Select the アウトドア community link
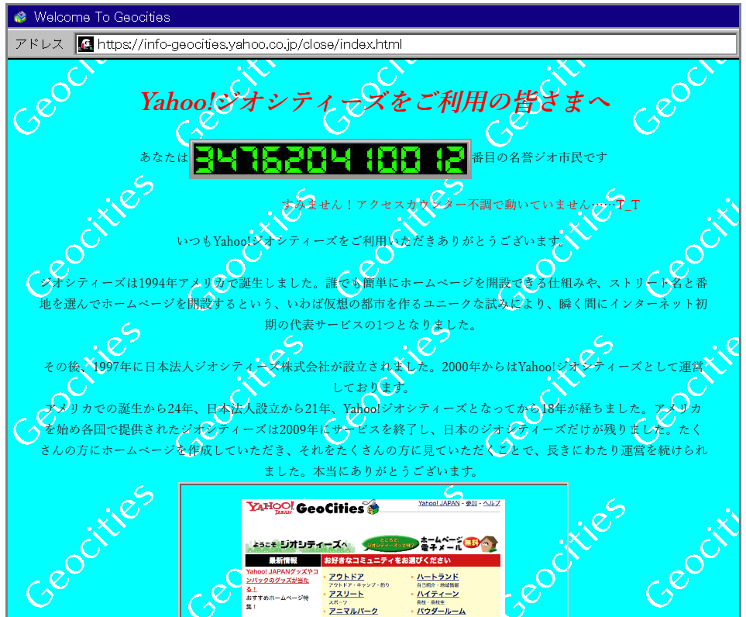746x617 pixels. [x=346, y=577]
